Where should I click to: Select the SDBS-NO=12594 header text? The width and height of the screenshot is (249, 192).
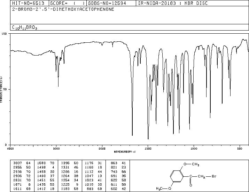pyautogui.click(x=107, y=3)
